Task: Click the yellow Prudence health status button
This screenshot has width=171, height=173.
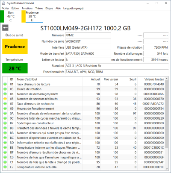Action: [x=15, y=47]
